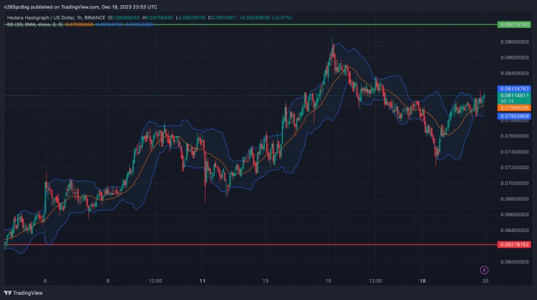Select the green horizontal resistance line
The image size is (537, 300).
pos(251,24)
